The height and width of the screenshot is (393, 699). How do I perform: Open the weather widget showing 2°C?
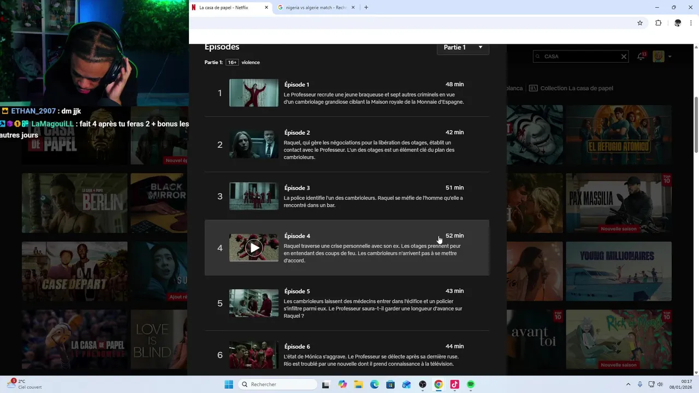[24, 384]
